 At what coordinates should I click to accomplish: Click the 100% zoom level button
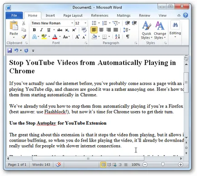[136, 165]
